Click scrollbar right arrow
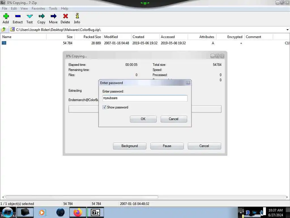 click(x=287, y=197)
